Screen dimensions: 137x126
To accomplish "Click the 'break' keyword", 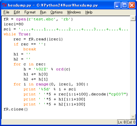I will (30, 49).
